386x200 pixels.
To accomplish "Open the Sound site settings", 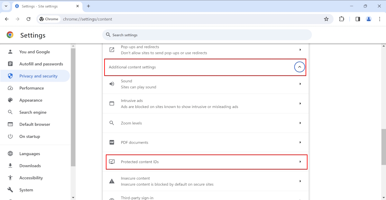I will pos(206,84).
